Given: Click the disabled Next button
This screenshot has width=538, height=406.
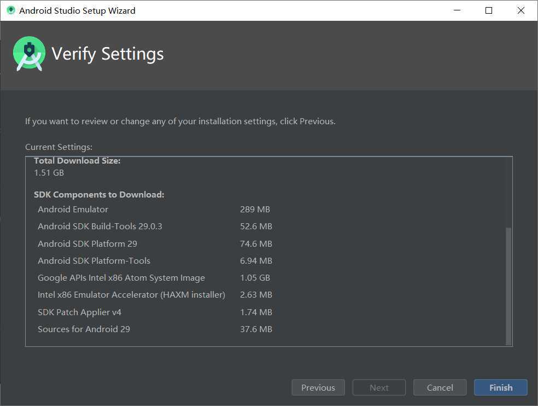Looking at the screenshot, I should click(379, 387).
